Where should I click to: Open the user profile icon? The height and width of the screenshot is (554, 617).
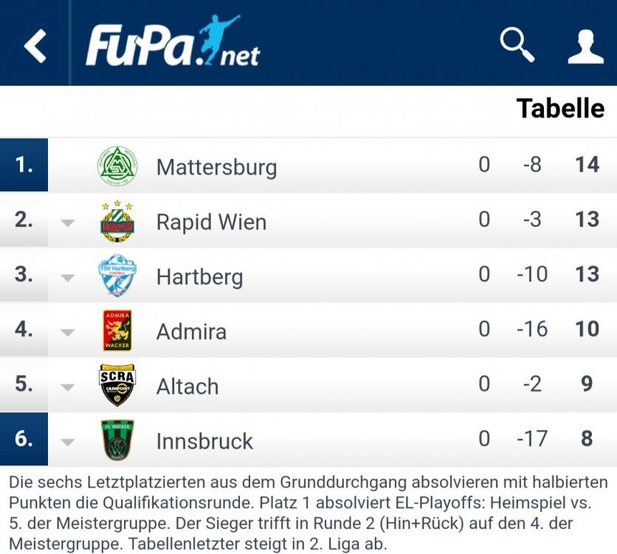[585, 47]
